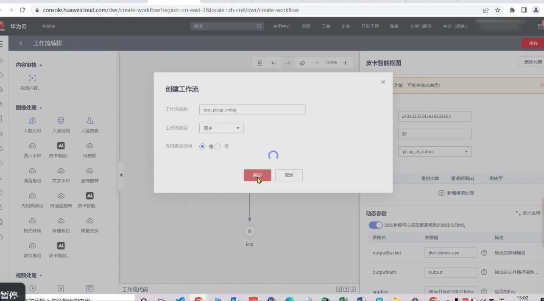The width and height of the screenshot is (544, 301).
Task: Add the 人脸搜索 face search node
Action: click(x=90, y=125)
